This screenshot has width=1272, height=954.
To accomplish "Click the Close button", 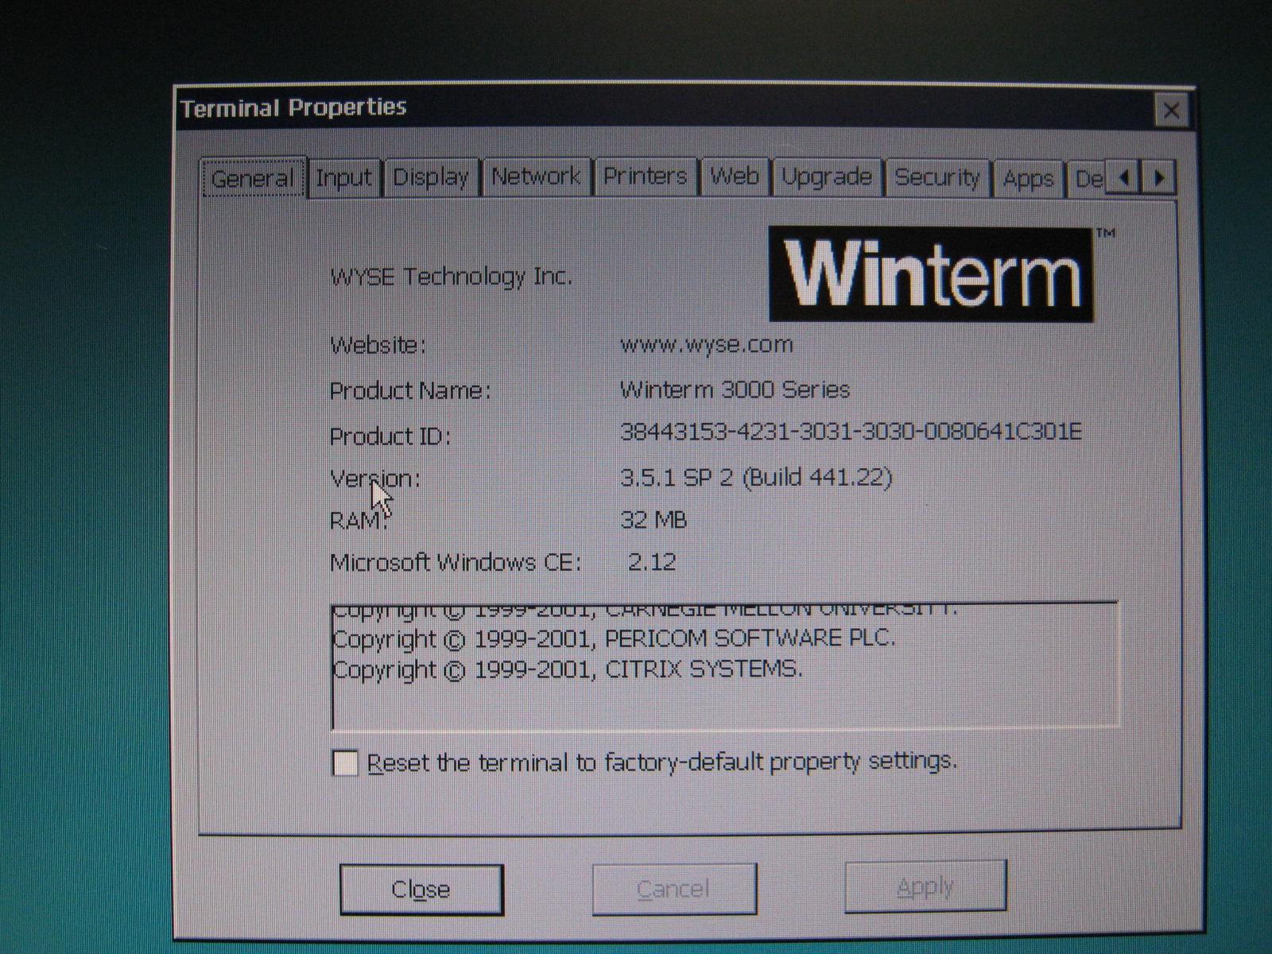I will [421, 889].
